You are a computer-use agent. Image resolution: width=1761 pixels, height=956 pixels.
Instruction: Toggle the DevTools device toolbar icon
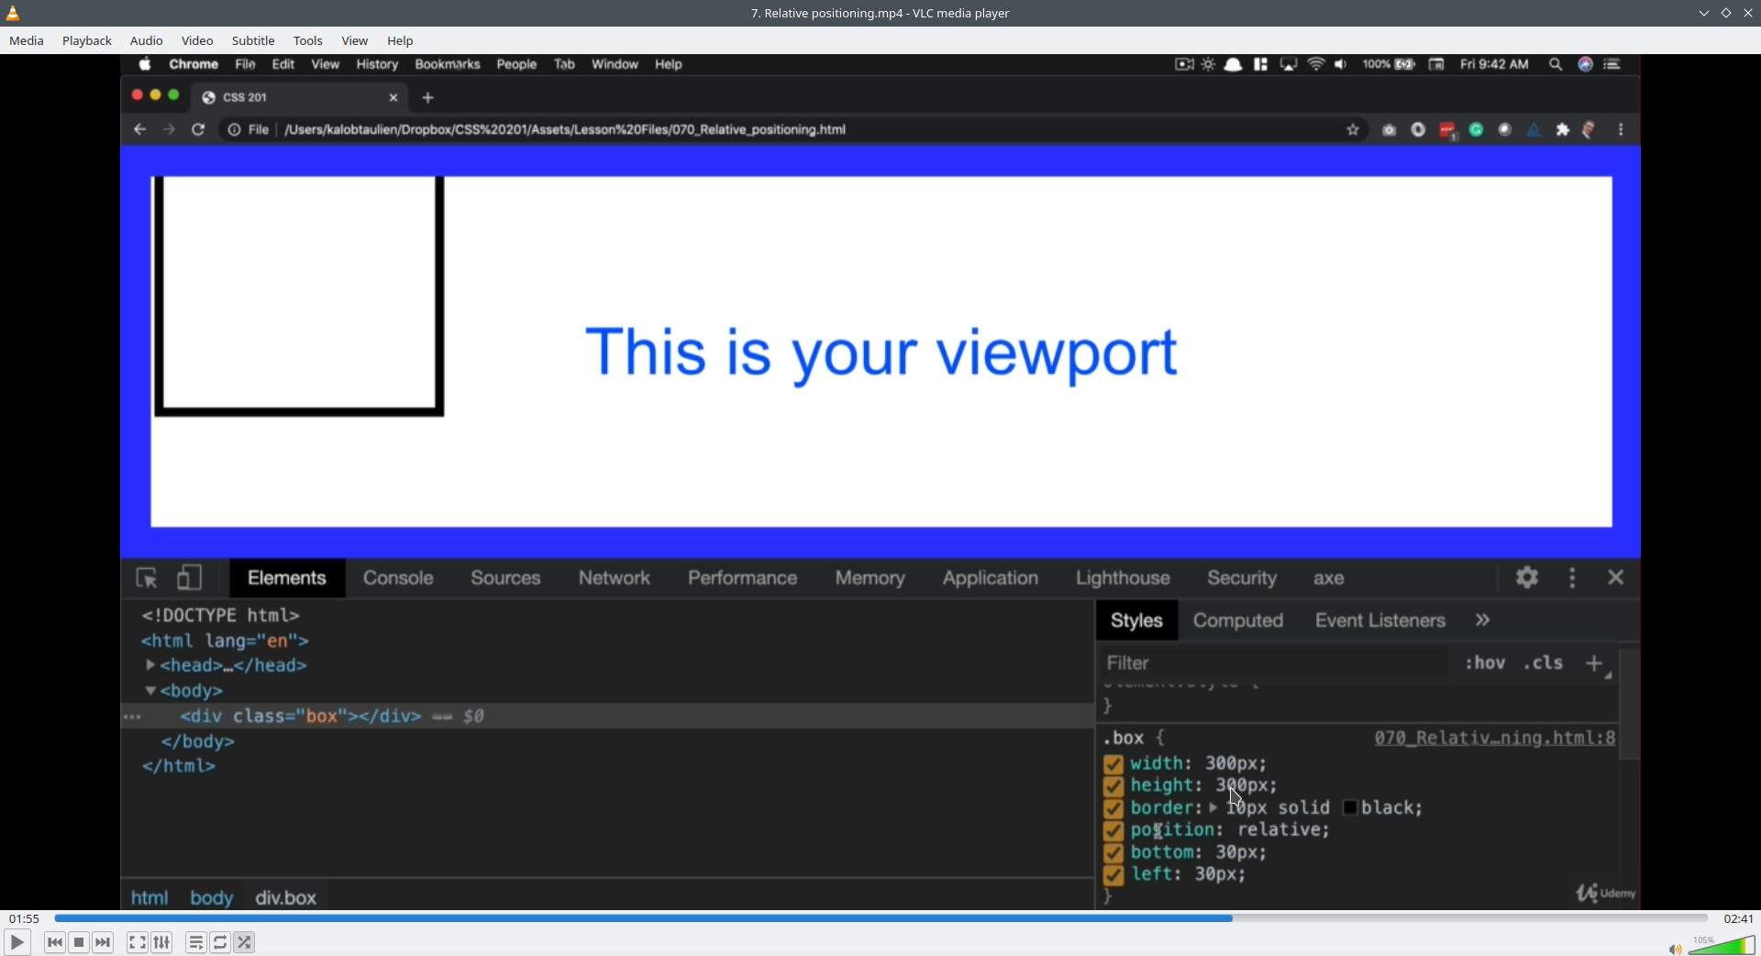[189, 578]
